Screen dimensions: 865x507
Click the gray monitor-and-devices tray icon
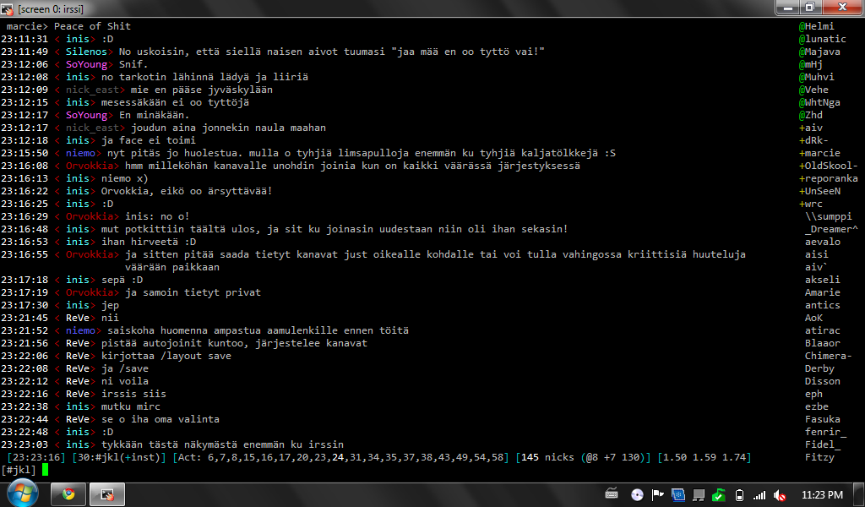[699, 495]
